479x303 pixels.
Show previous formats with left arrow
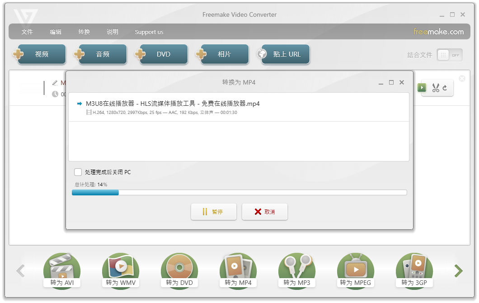tap(20, 271)
